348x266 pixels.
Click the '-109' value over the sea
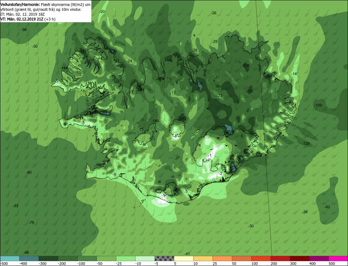pos(318,105)
